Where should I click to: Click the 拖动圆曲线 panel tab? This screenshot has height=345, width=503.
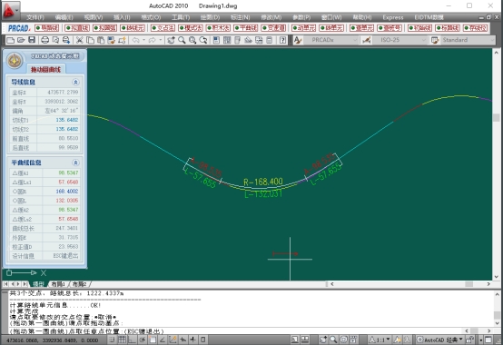(46, 69)
